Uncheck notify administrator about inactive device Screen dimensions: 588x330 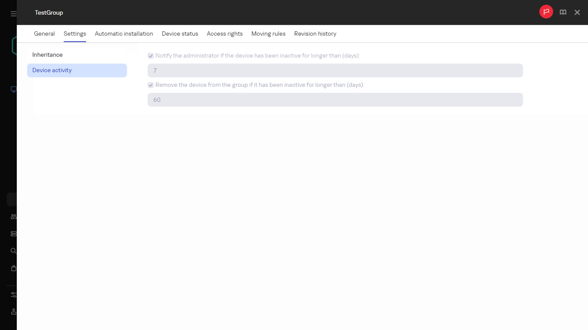pyautogui.click(x=151, y=55)
